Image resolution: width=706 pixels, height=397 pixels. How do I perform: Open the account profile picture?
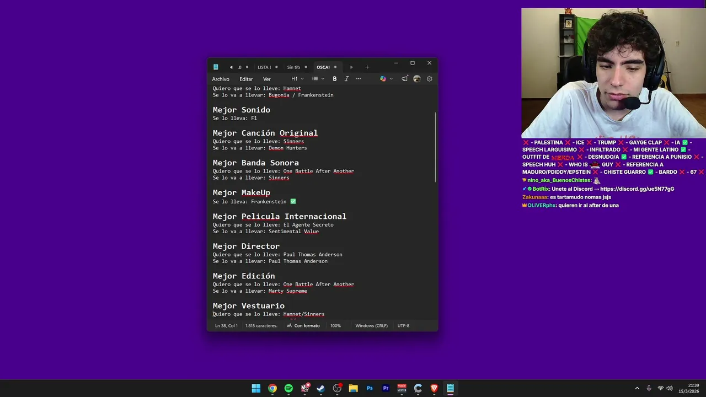click(x=417, y=79)
